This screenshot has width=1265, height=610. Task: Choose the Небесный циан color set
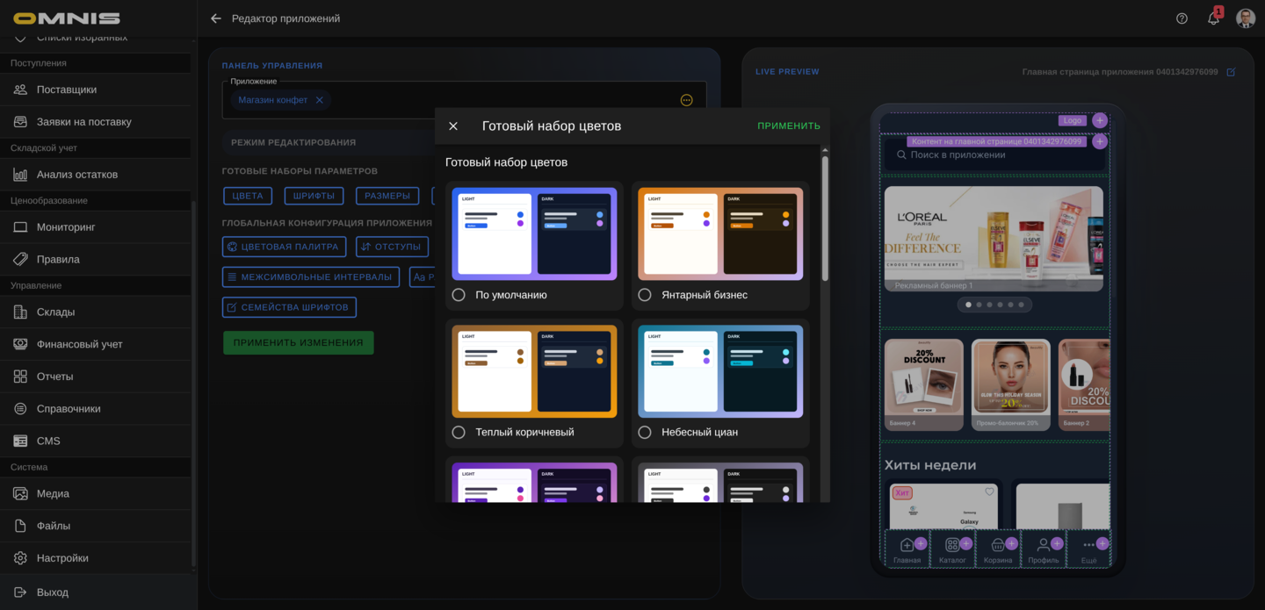click(x=645, y=432)
